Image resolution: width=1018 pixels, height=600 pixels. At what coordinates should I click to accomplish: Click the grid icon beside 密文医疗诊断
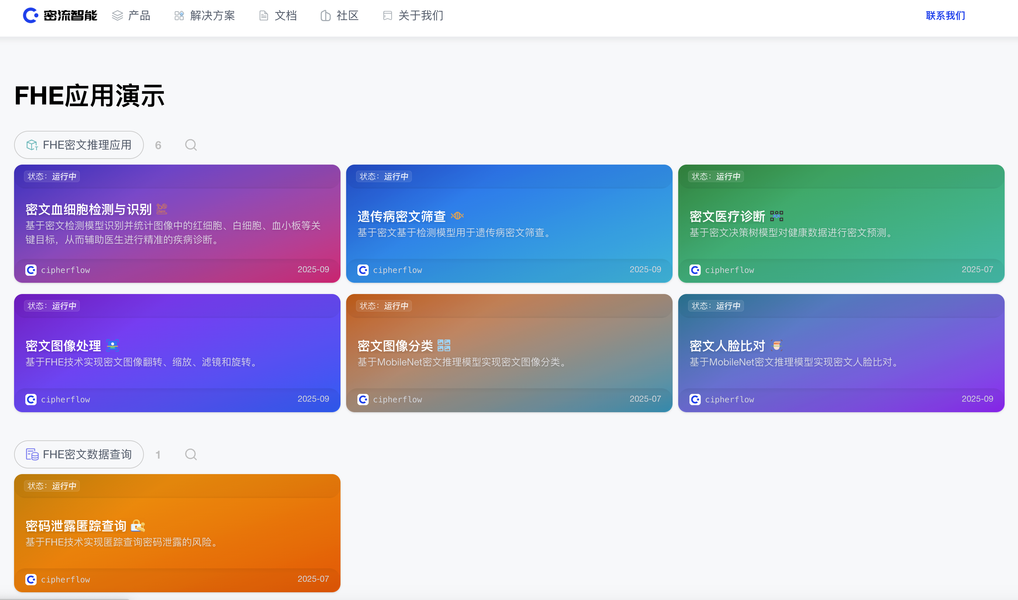(x=776, y=216)
